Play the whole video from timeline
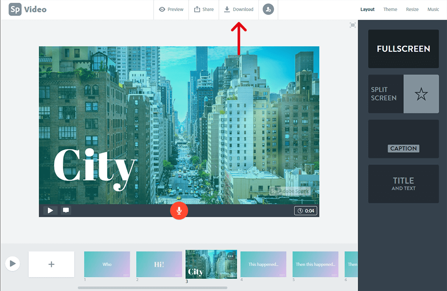The width and height of the screenshot is (447, 291). (13, 264)
